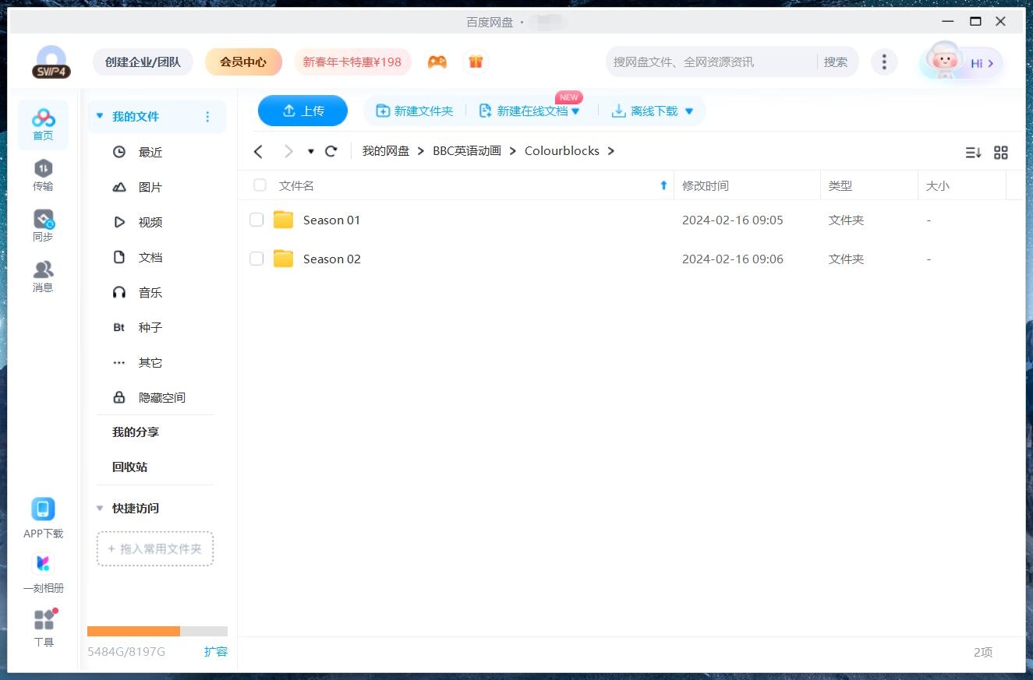
Task: Open 种子 torrent category
Action: pyautogui.click(x=150, y=327)
